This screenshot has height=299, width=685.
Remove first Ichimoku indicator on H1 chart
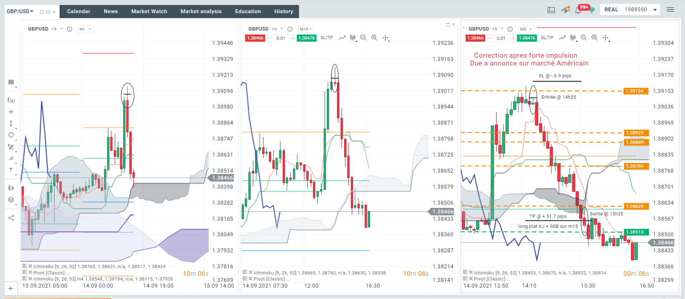point(30,266)
